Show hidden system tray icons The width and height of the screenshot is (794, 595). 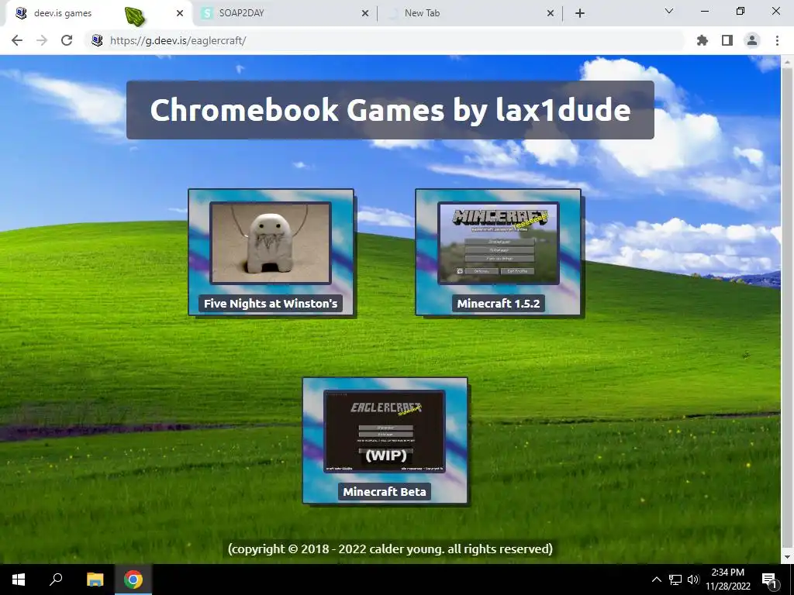(656, 580)
